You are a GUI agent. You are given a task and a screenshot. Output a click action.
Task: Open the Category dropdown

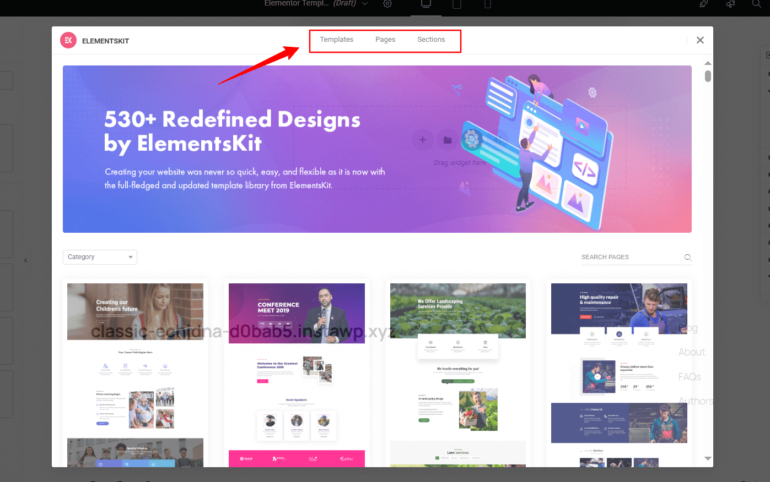(x=100, y=257)
